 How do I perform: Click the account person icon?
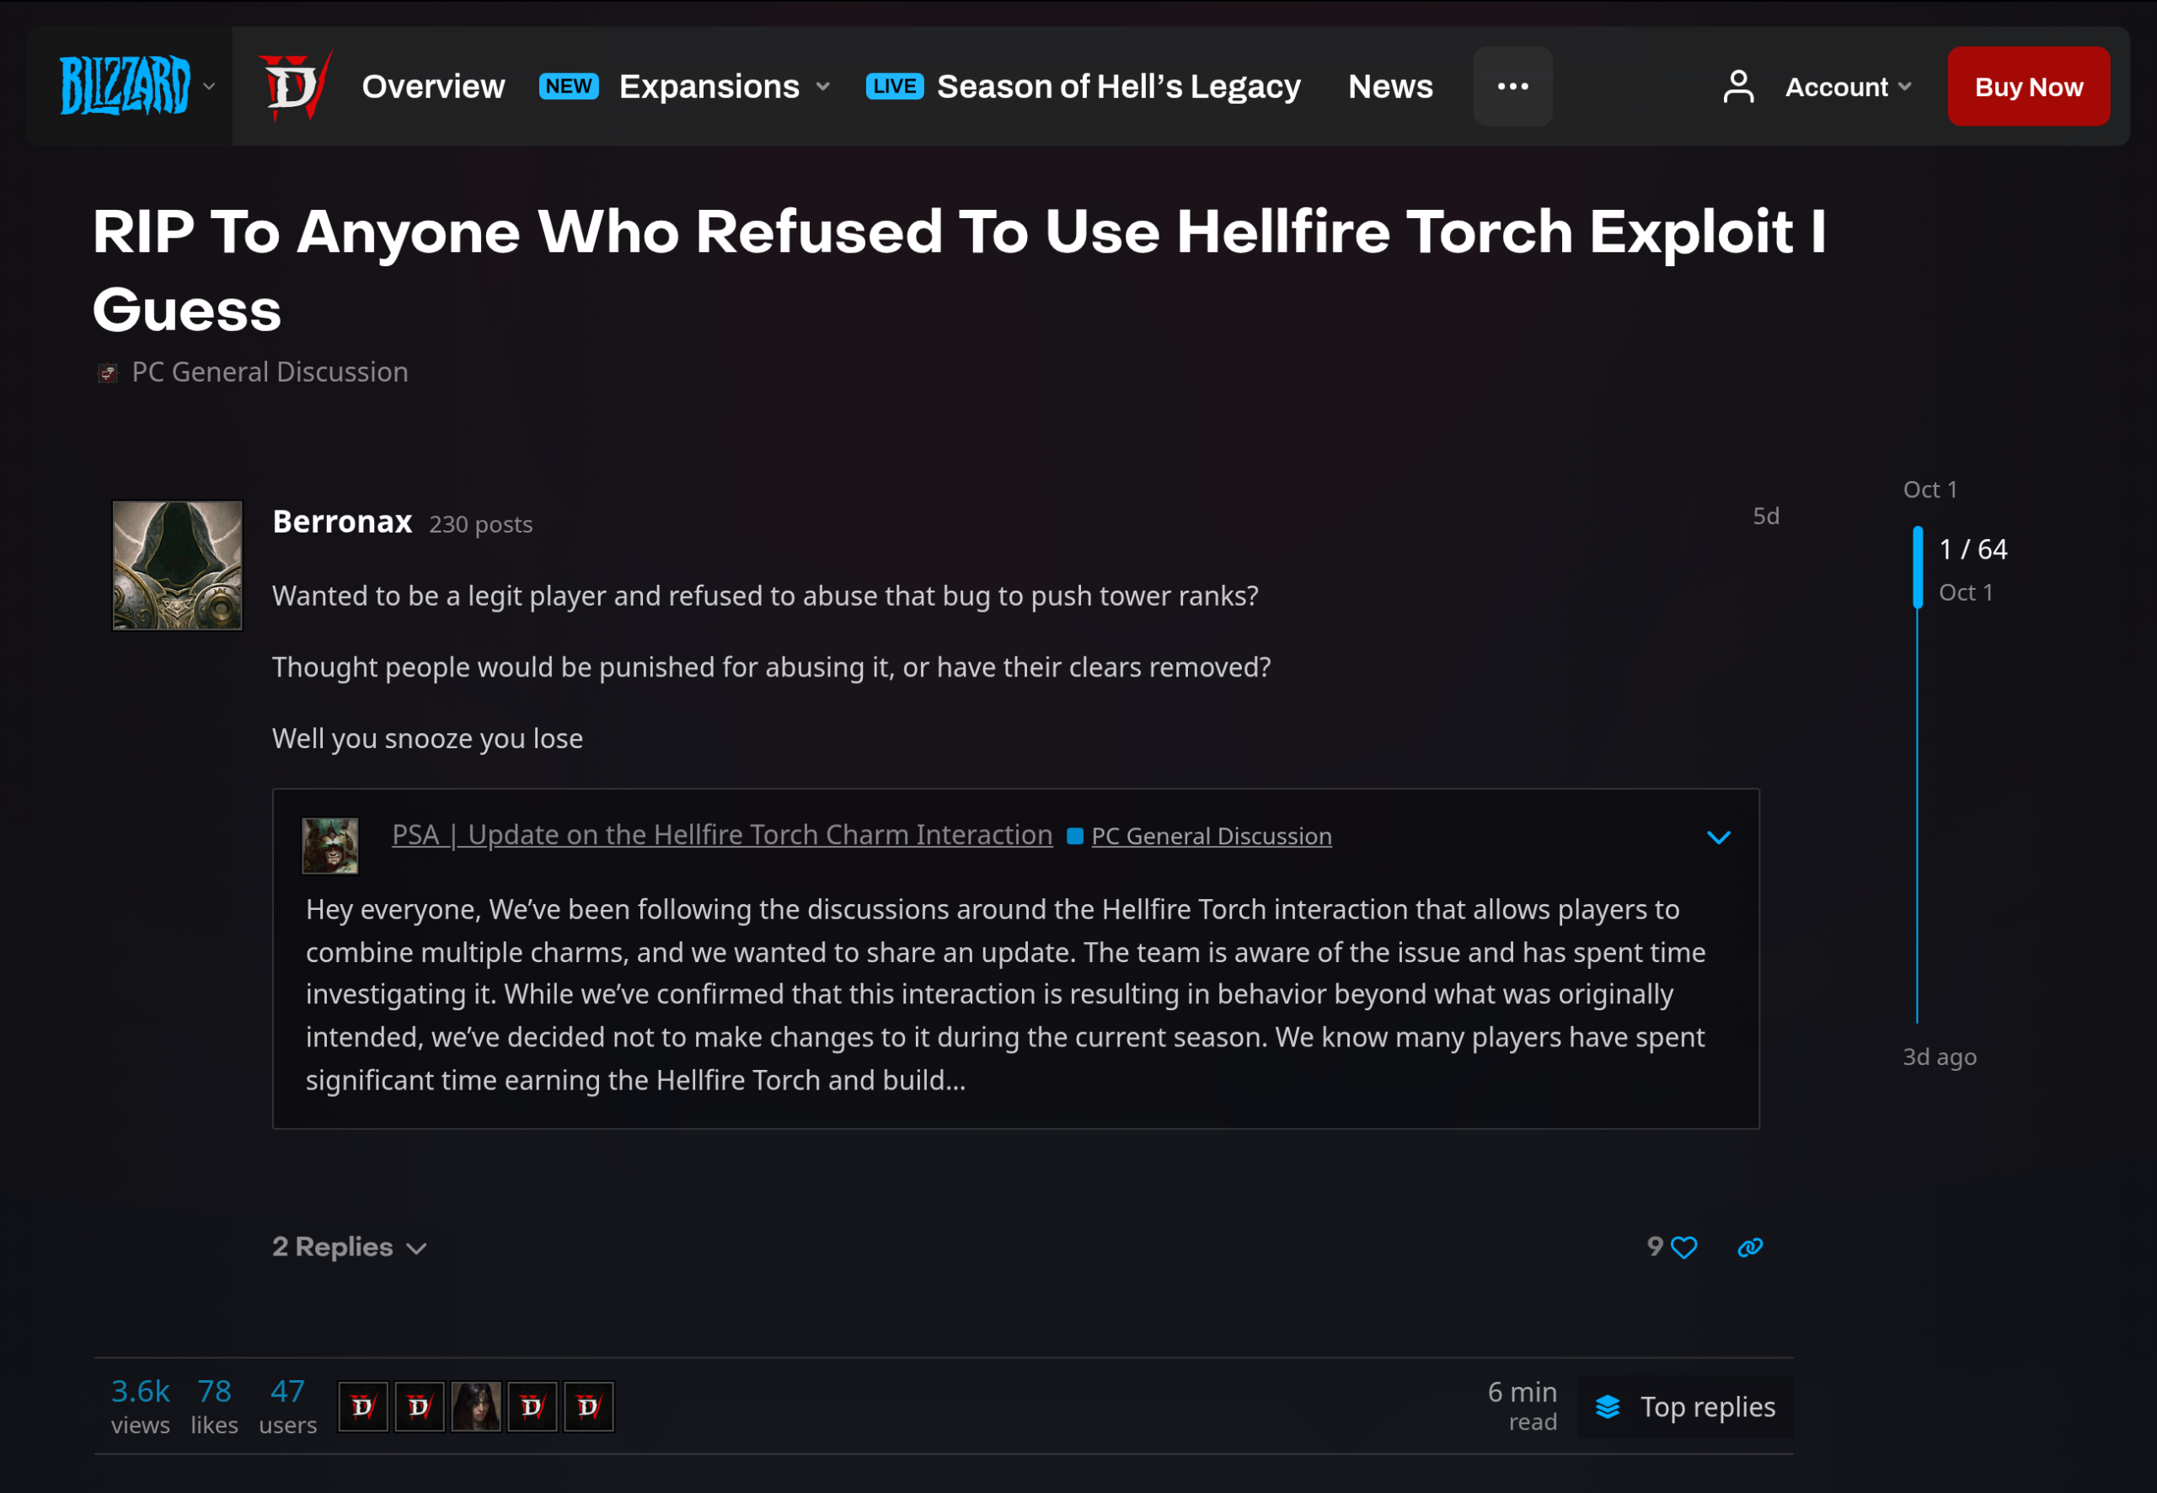click(x=1738, y=87)
